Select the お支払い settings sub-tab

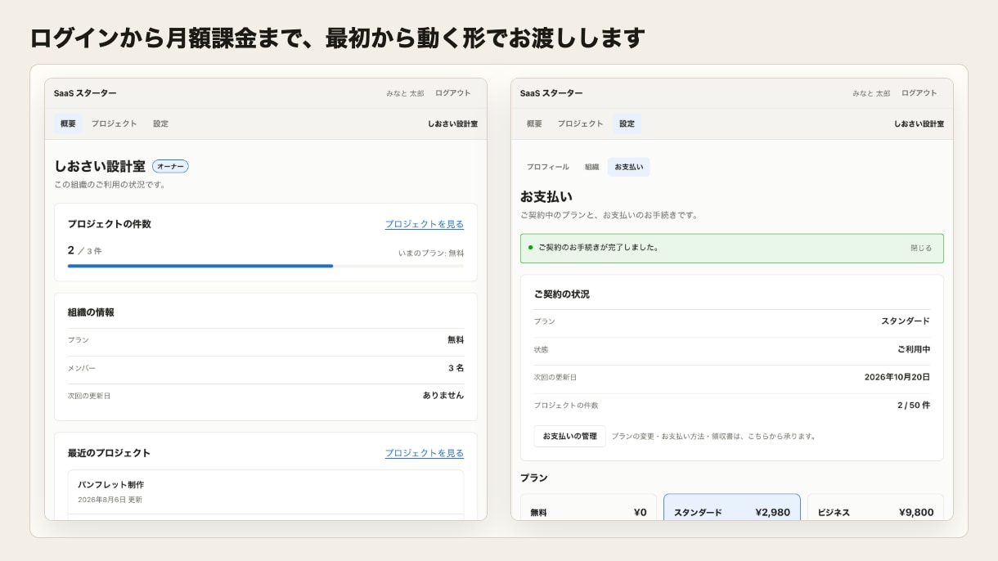click(x=628, y=167)
